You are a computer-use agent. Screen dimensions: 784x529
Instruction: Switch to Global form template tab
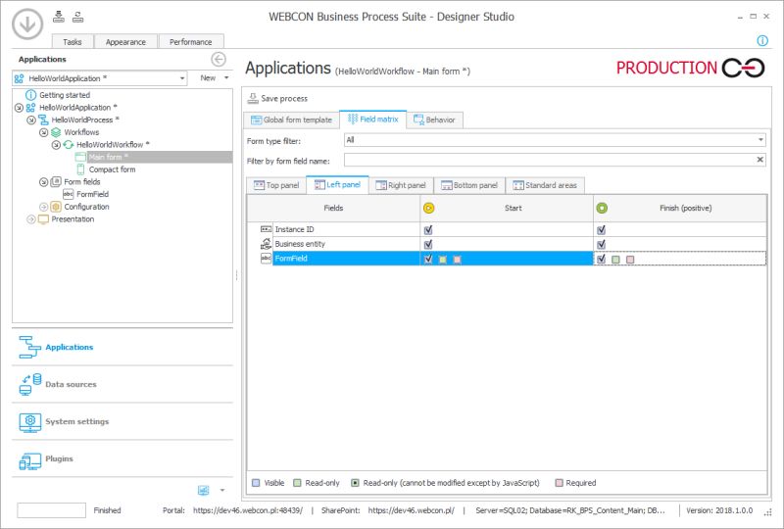pyautogui.click(x=291, y=120)
